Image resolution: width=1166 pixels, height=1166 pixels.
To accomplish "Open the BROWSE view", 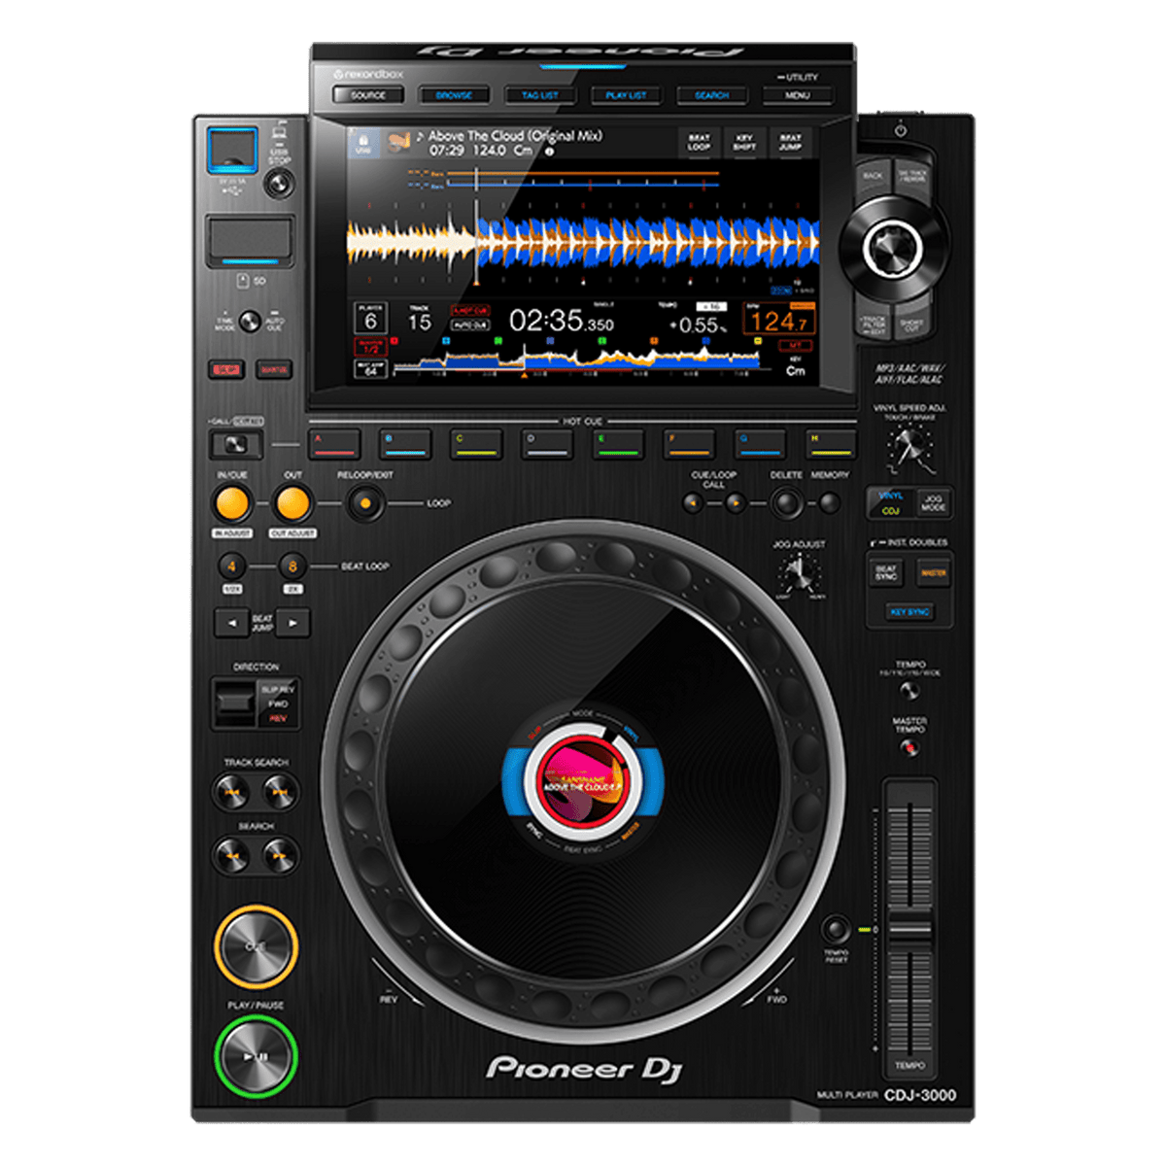I will point(454,95).
